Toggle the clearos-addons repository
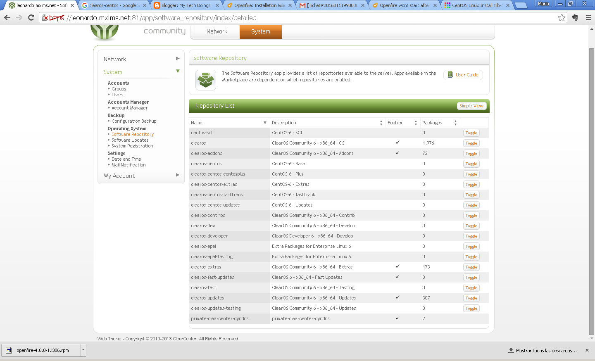595x361 pixels. tap(471, 154)
